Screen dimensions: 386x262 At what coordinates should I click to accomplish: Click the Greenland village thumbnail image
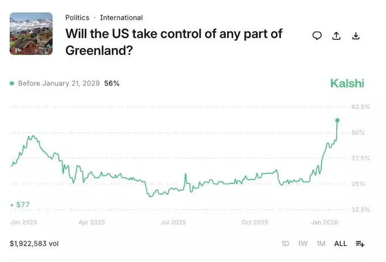pos(31,33)
